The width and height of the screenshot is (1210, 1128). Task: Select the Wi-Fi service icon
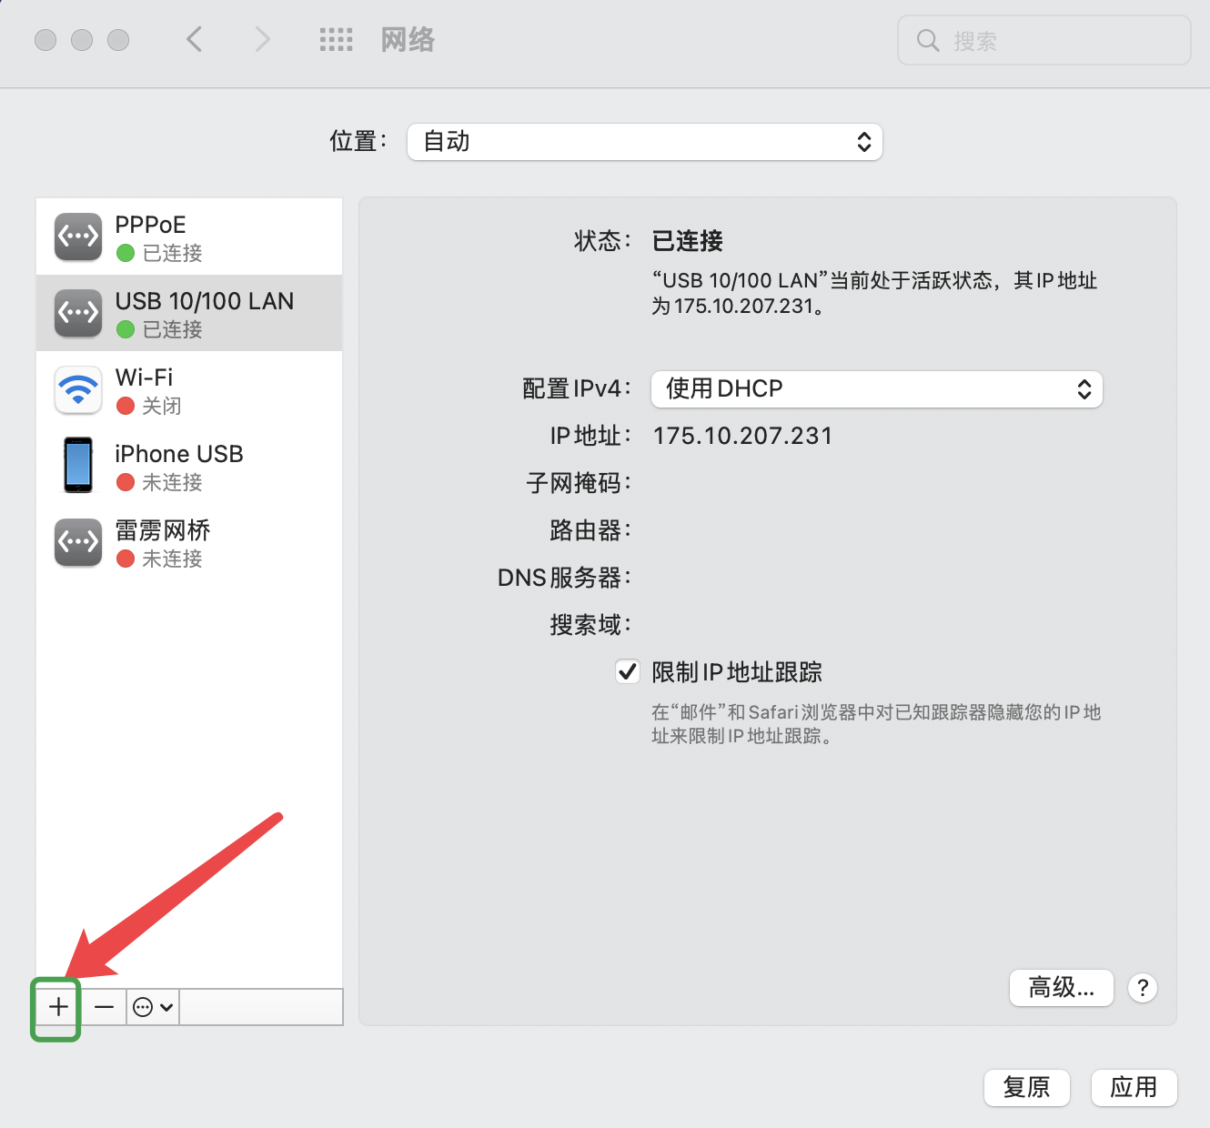pyautogui.click(x=78, y=389)
